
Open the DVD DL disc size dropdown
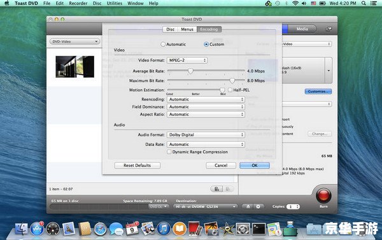click(x=159, y=207)
